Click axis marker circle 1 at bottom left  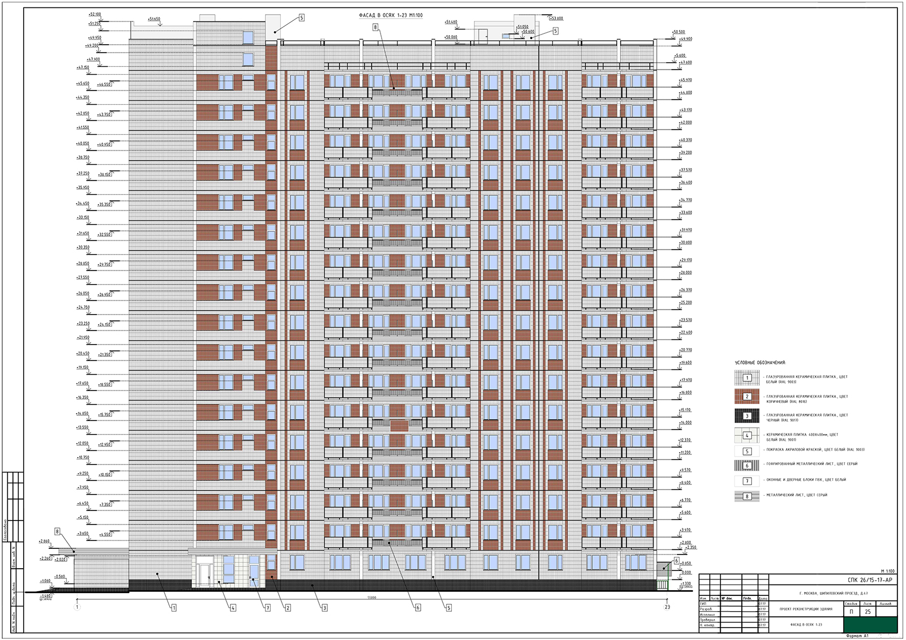(x=77, y=607)
